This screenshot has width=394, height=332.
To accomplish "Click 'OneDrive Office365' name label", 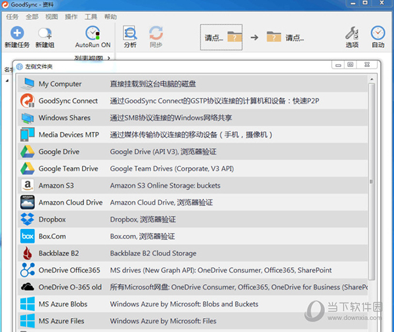I will (x=70, y=270).
